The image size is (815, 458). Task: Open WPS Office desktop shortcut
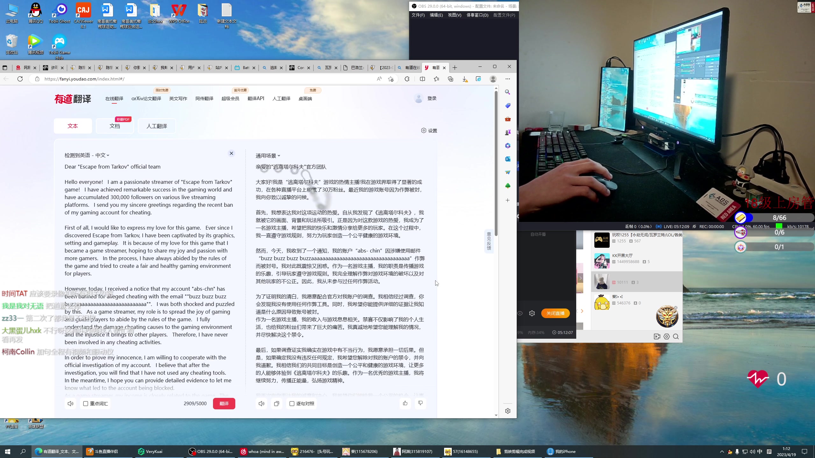pyautogui.click(x=179, y=13)
